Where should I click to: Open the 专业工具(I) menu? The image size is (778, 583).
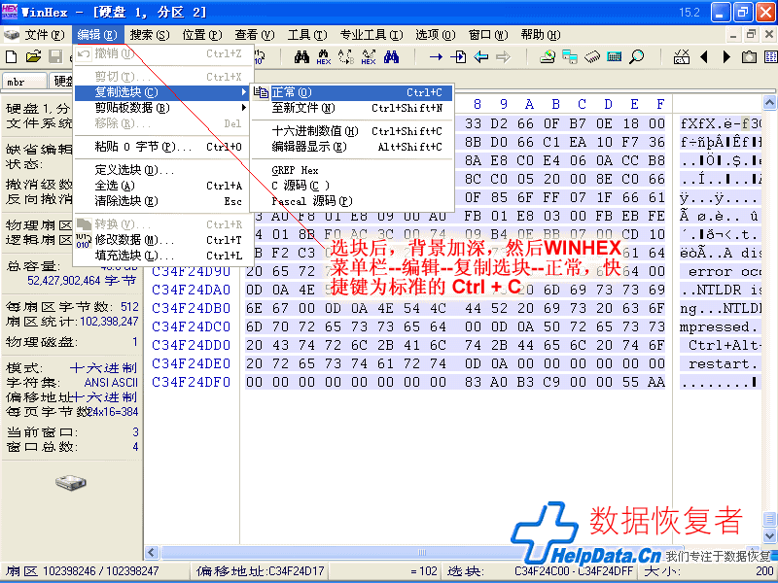(371, 35)
